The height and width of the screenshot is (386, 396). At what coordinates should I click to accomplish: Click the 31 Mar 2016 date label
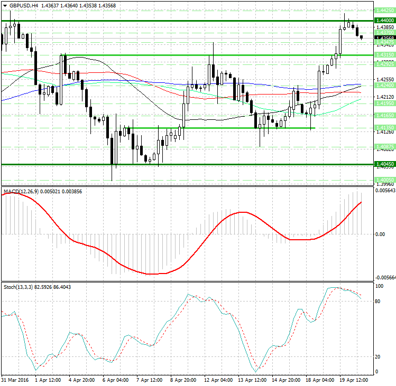click(x=15, y=380)
